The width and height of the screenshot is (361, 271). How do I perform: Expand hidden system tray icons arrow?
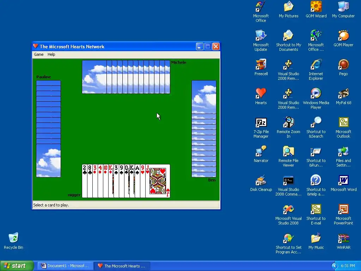coord(335,266)
